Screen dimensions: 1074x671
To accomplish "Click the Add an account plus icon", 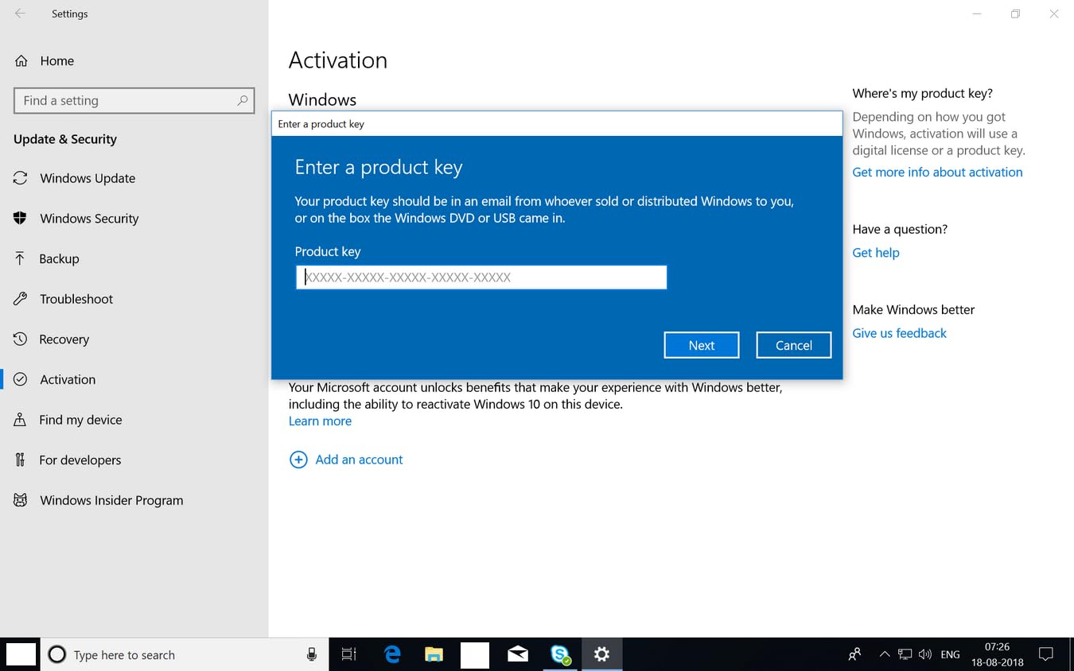I will coord(298,460).
